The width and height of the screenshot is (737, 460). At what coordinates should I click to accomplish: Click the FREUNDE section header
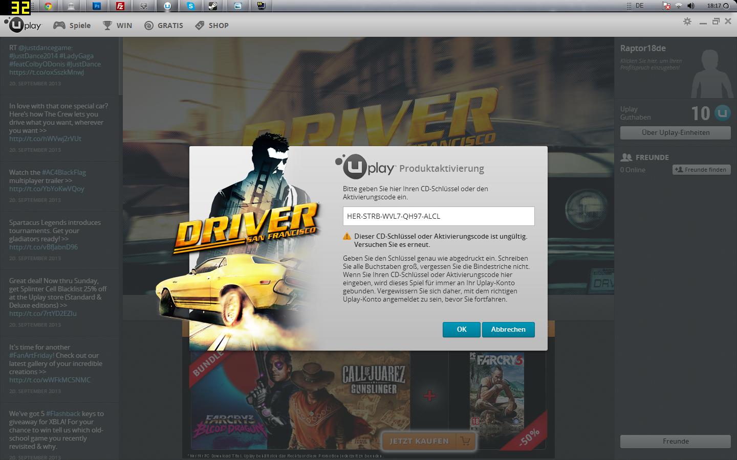click(x=645, y=157)
